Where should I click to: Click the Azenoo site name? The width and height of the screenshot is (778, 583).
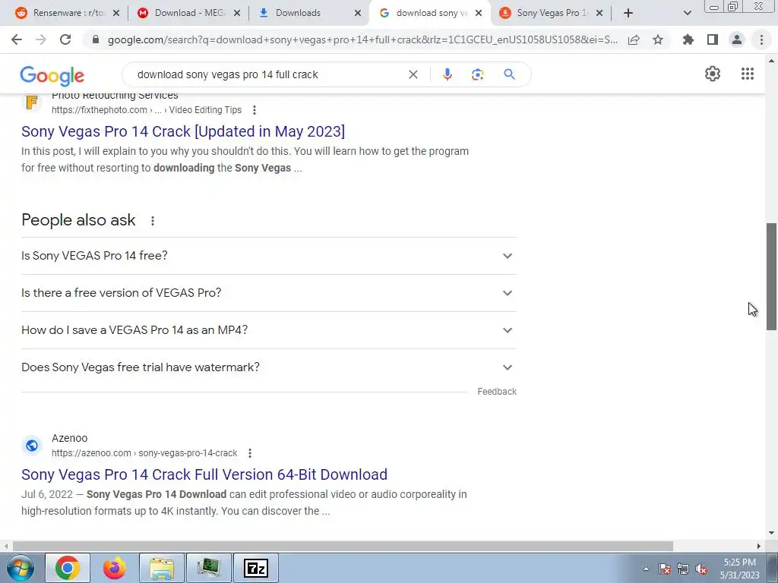click(69, 438)
